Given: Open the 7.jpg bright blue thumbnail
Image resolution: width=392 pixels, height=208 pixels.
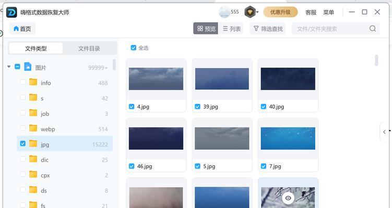Looking at the screenshot, I should (288, 138).
